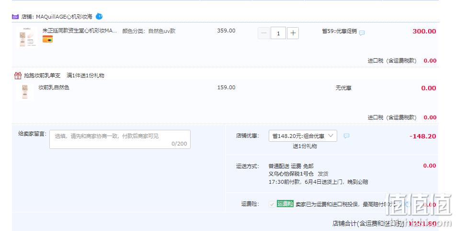
Task: Click the foundation product thumbnail
Action: [x=27, y=37]
